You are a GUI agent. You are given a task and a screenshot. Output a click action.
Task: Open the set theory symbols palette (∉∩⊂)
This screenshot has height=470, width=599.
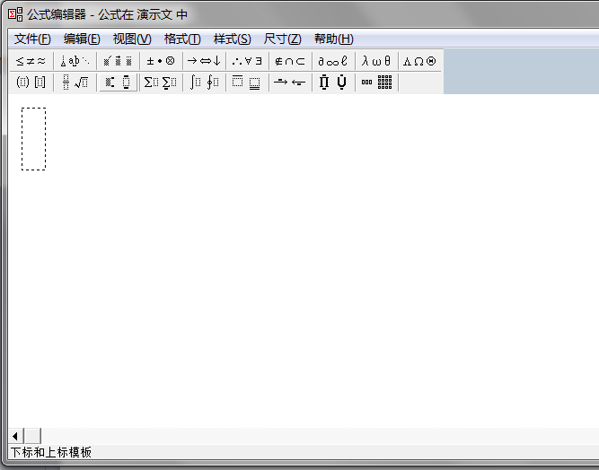point(290,61)
